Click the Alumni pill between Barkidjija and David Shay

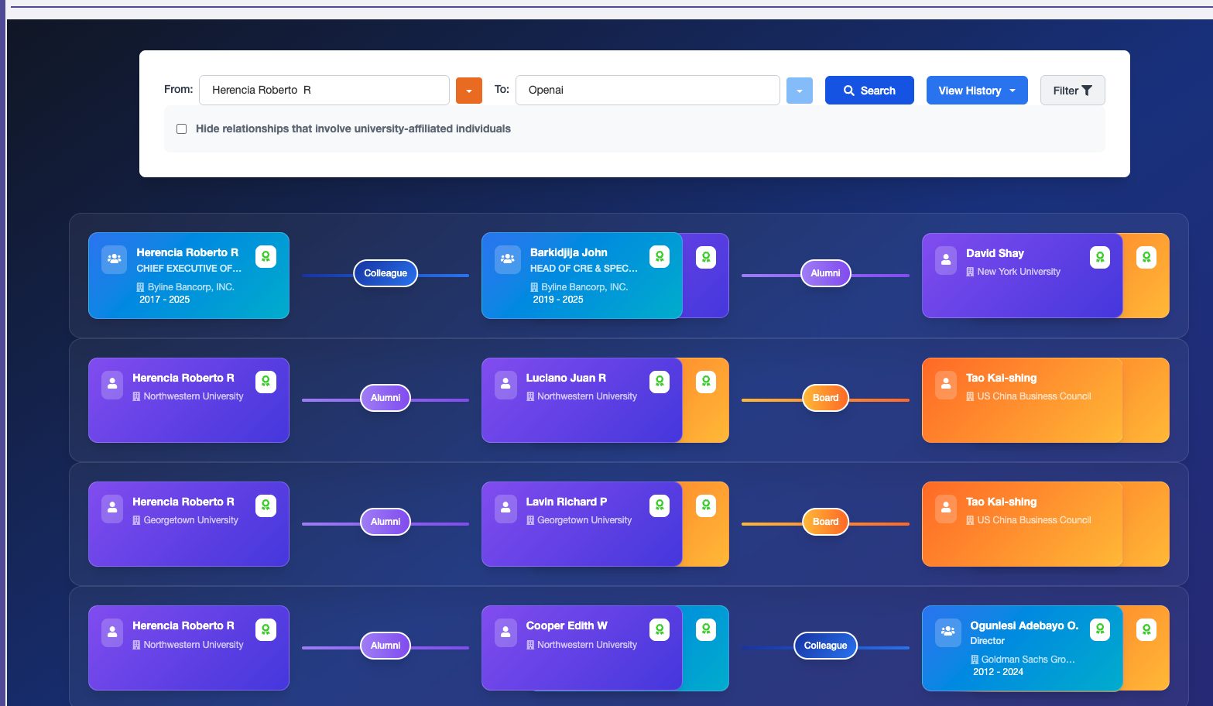point(825,273)
